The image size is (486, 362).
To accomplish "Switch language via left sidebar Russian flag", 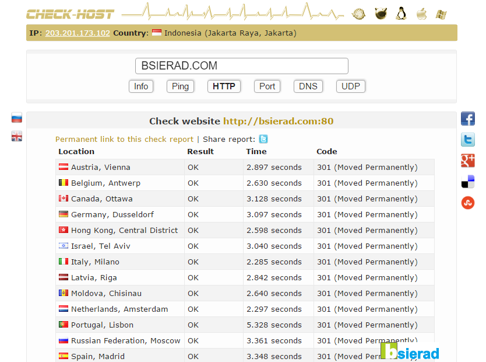I will point(17,118).
